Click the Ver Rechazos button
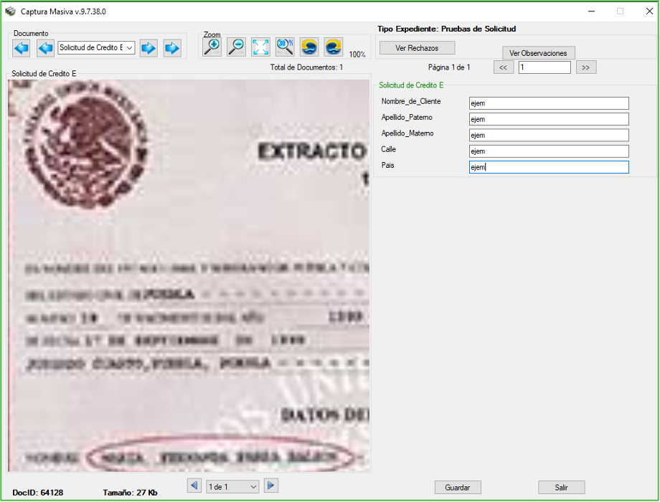The width and height of the screenshot is (660, 502). point(416,48)
